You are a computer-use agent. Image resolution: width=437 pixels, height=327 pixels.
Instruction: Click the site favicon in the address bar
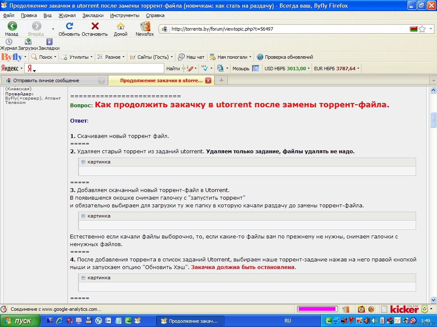point(164,29)
